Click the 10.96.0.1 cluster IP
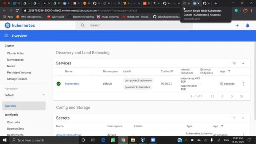This screenshot has width=256, height=144. [166, 84]
